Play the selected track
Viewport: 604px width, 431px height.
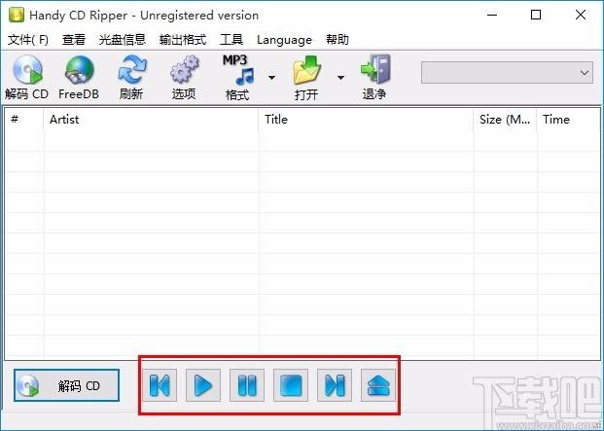pos(203,385)
